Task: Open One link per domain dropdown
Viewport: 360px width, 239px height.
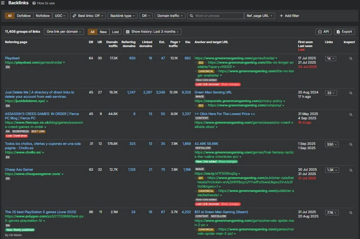Action: pyautogui.click(x=64, y=32)
